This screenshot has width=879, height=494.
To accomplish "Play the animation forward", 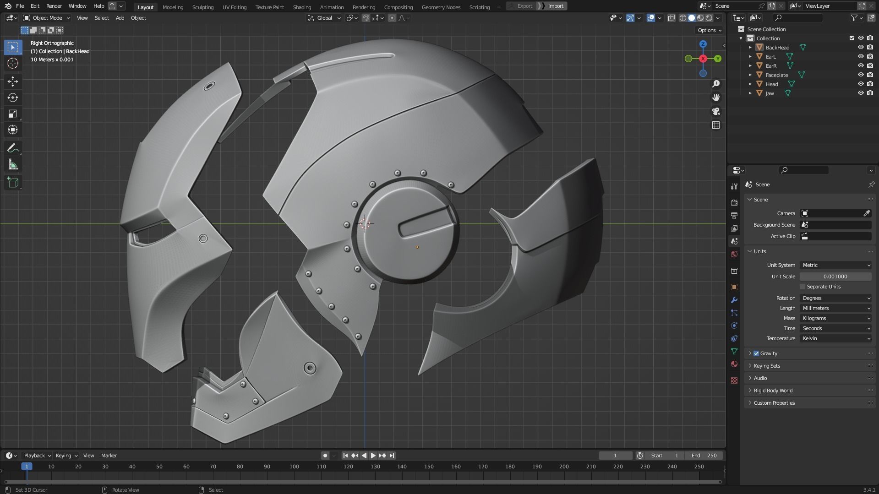I will coord(373,456).
